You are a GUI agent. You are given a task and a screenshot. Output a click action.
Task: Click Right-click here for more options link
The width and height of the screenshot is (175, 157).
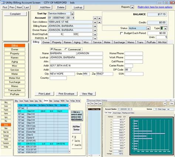[155, 7]
